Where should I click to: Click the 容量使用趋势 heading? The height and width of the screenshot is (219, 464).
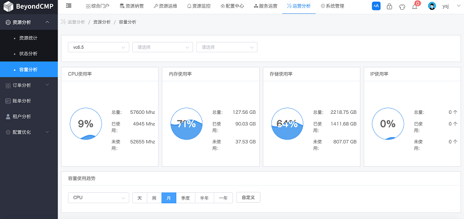(82, 178)
